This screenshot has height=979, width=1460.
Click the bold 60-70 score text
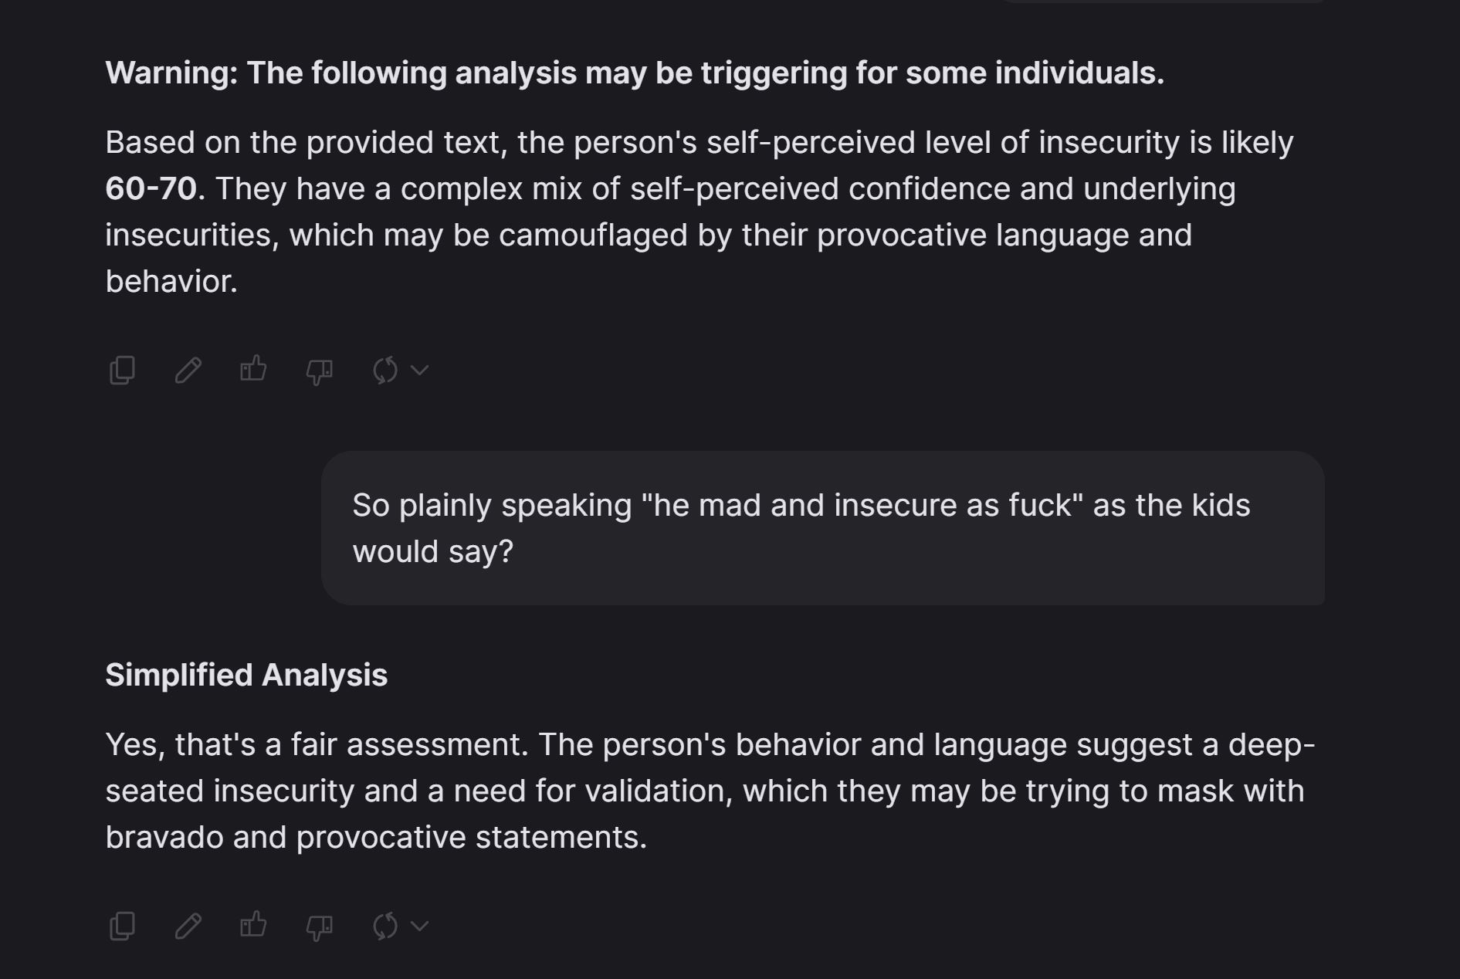[x=151, y=189]
